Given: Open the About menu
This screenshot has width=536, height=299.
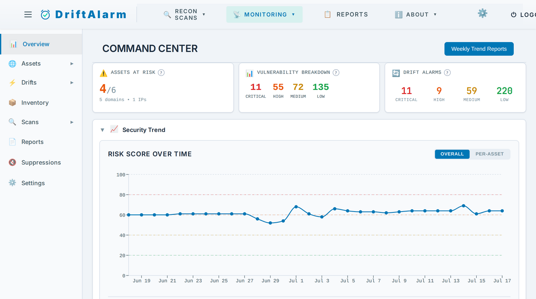Looking at the screenshot, I should click(416, 14).
